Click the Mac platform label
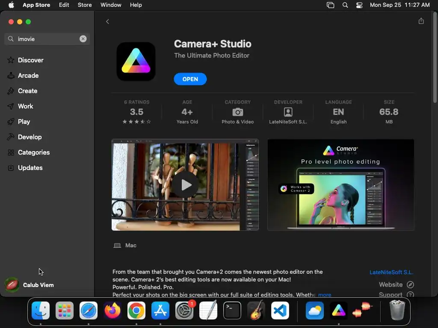This screenshot has height=328, width=438. [131, 245]
